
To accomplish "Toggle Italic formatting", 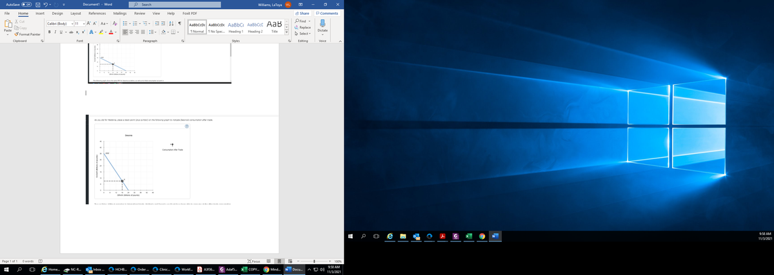I will pos(55,32).
